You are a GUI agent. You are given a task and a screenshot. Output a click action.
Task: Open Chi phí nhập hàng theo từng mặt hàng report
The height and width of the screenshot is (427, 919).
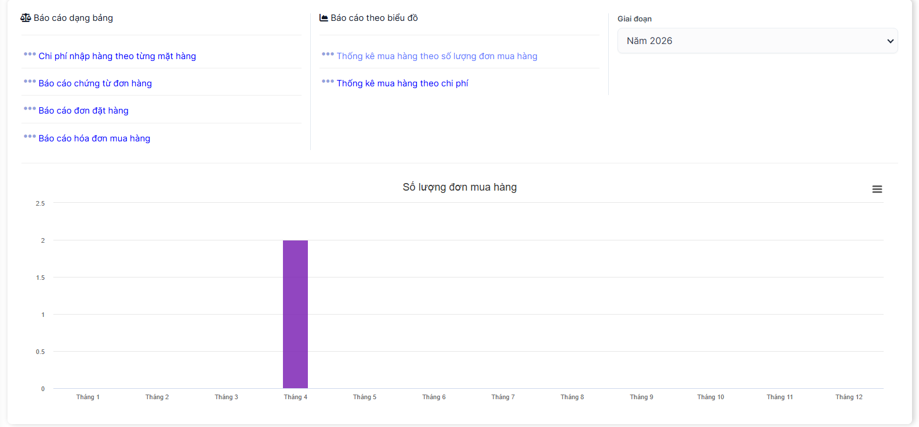(117, 56)
